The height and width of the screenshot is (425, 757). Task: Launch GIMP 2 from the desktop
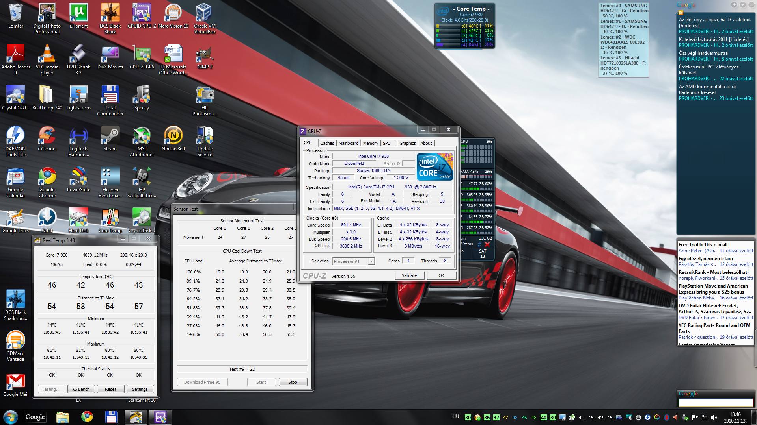coord(205,57)
